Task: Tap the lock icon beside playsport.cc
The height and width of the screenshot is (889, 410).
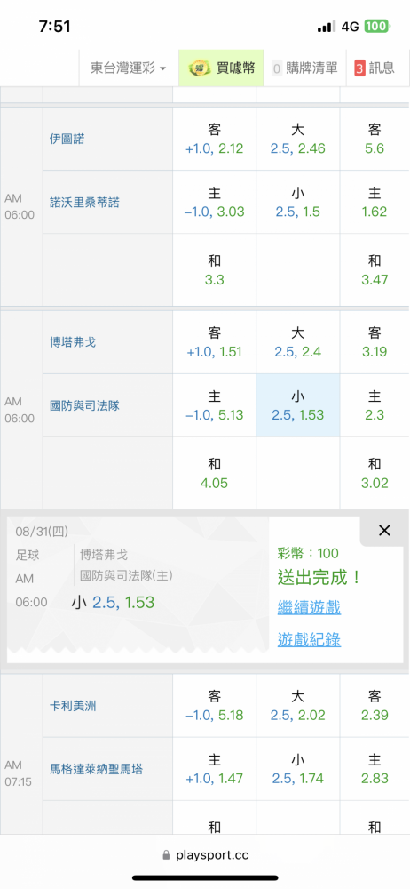Action: (x=166, y=855)
